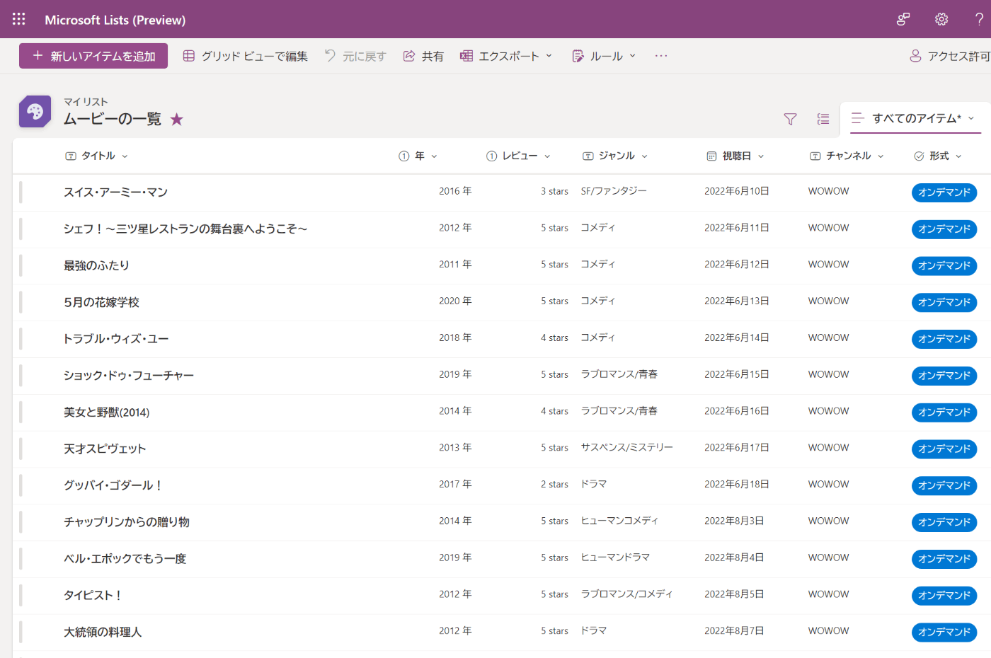Click 2 stars review in グッバイ・ゴダール！ row
The width and height of the screenshot is (991, 658).
[555, 485]
